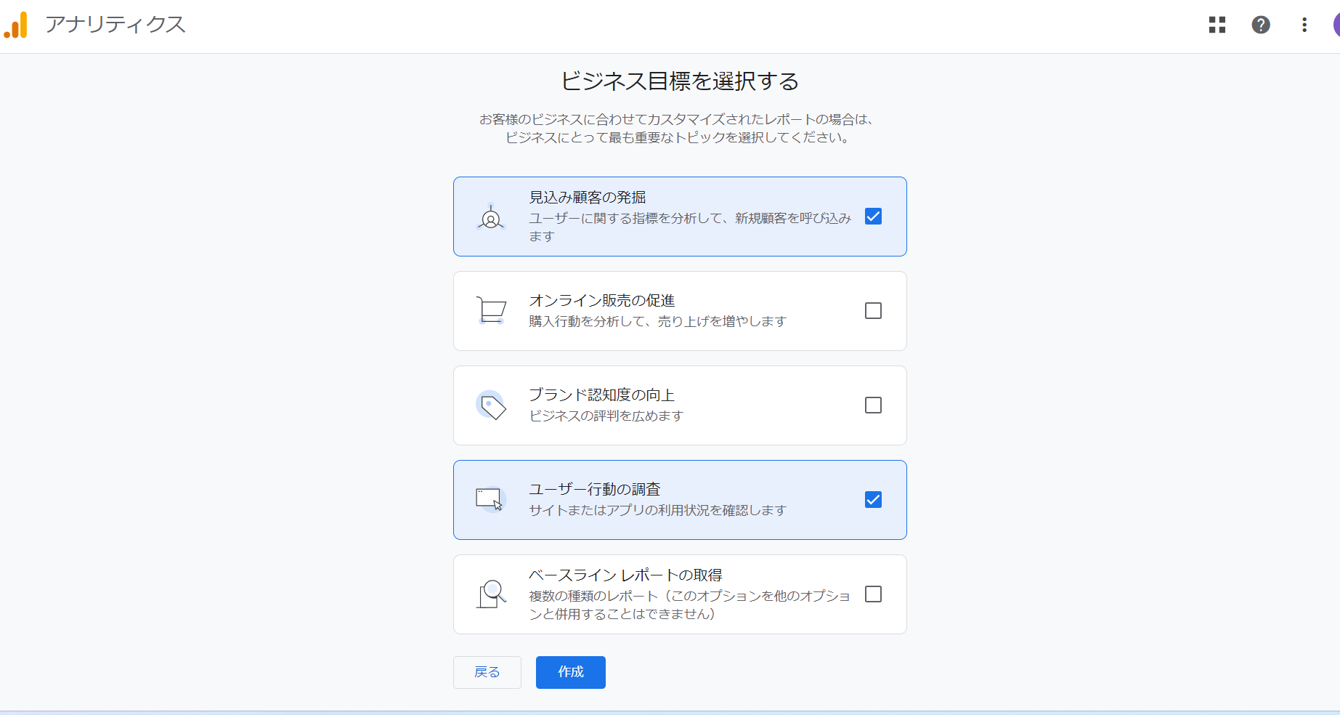The height and width of the screenshot is (715, 1340).
Task: Click the アナリティクス product name text
Action: pos(115,24)
